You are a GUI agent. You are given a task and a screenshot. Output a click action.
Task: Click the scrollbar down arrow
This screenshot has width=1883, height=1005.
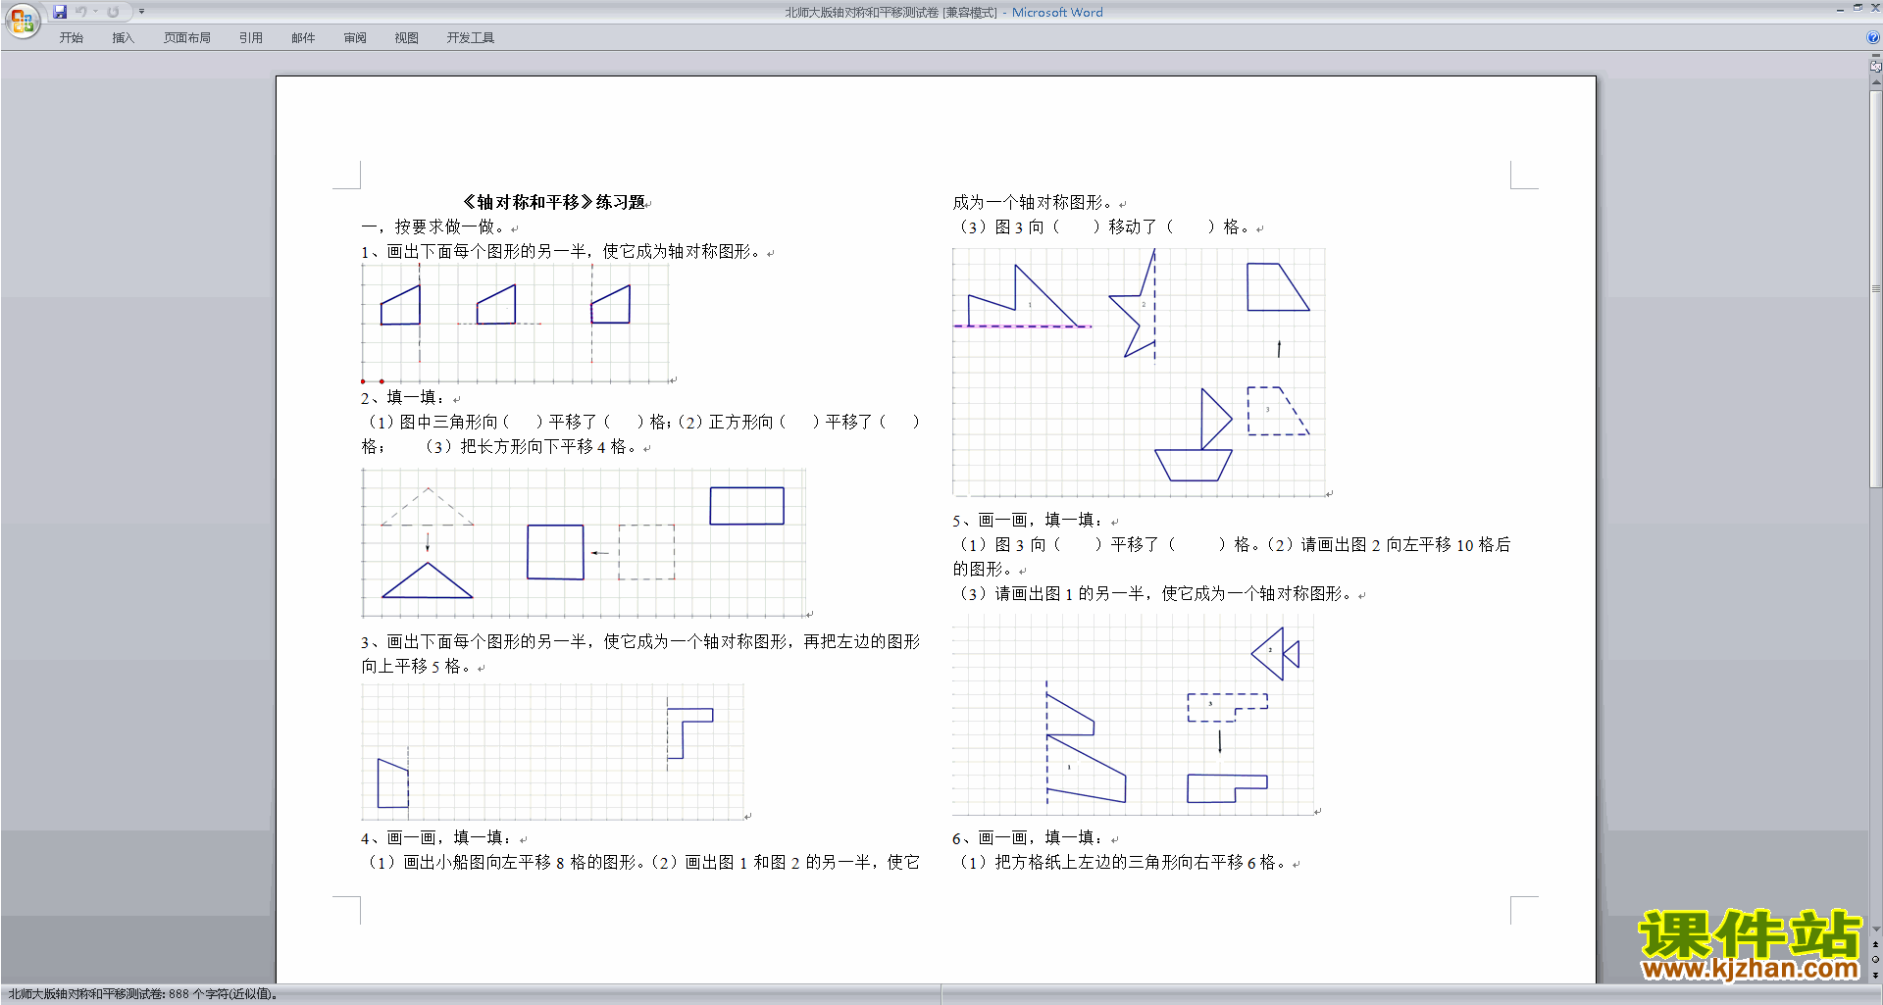[x=1875, y=930]
